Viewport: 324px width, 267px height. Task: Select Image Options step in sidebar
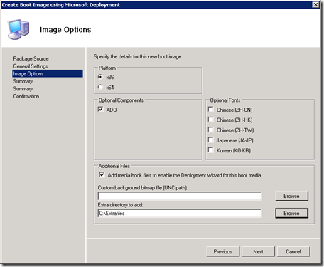click(x=48, y=73)
